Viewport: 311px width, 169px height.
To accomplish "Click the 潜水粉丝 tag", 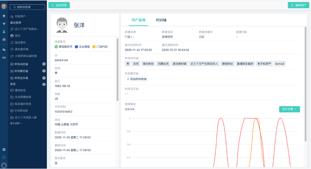I will coord(148,64).
